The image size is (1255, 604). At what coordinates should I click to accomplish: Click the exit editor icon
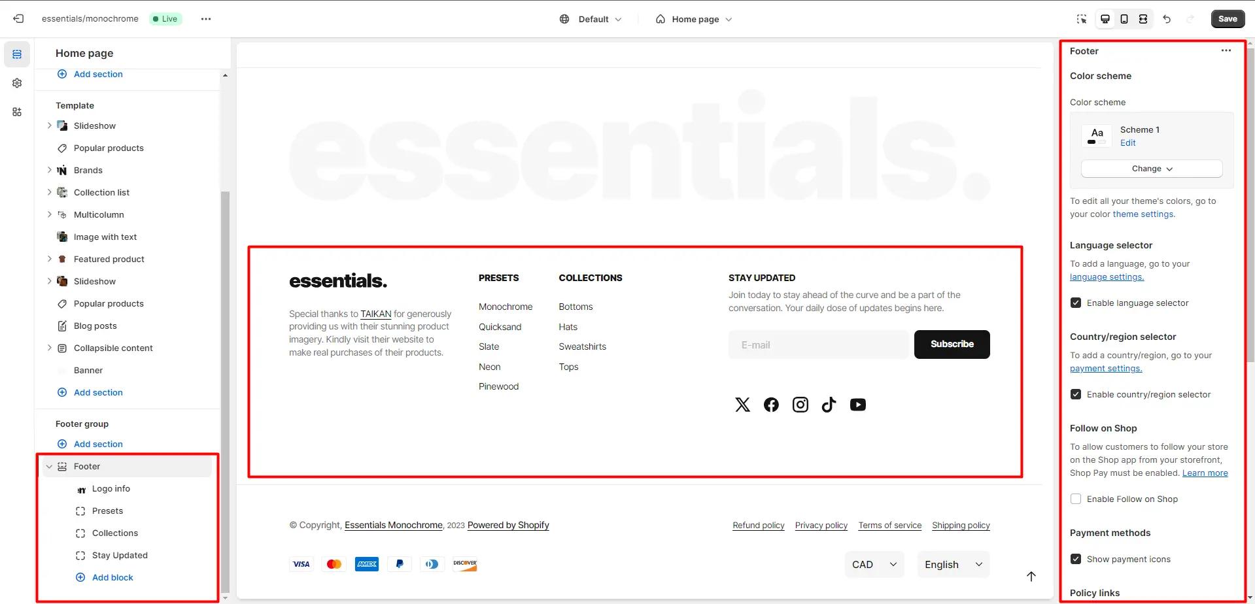[18, 19]
